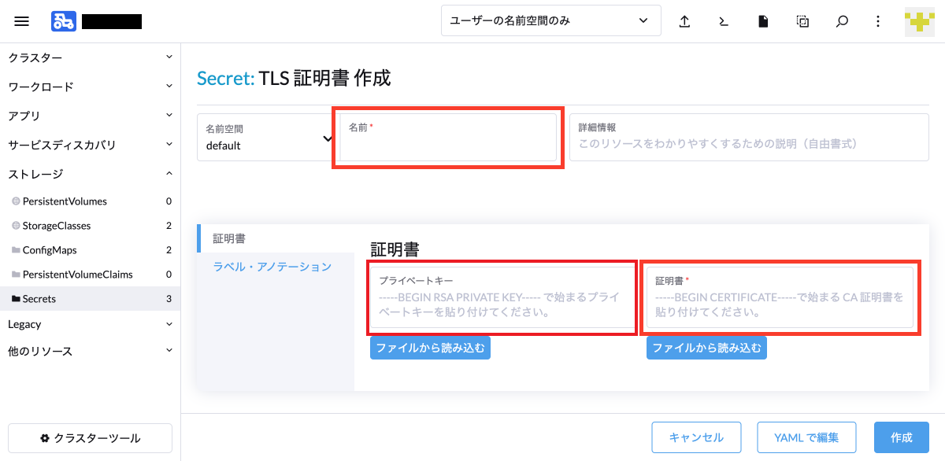
Task: Focus the プライベートキー text area
Action: coord(502,297)
